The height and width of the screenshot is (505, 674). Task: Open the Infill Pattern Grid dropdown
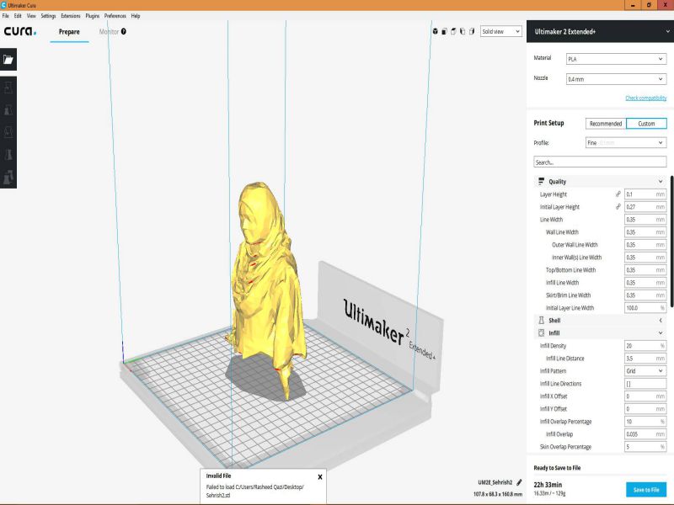pos(645,371)
